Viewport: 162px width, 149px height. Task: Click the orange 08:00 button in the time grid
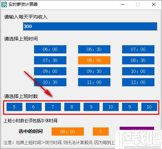point(94,60)
